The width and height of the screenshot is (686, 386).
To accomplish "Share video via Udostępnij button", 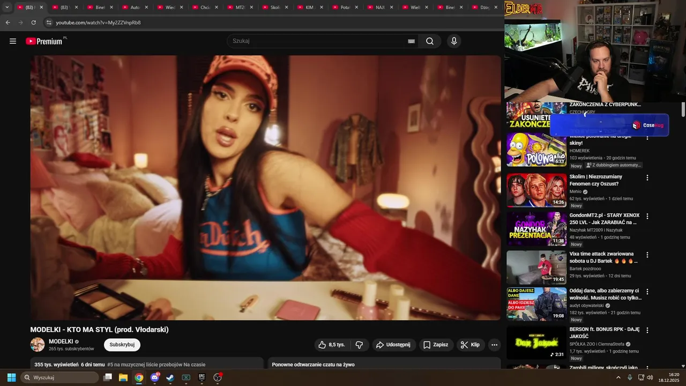I will coord(393,345).
